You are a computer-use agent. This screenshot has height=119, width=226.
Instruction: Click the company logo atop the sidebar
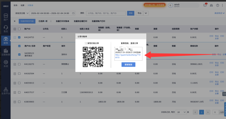pyautogui.click(x=6, y=6)
